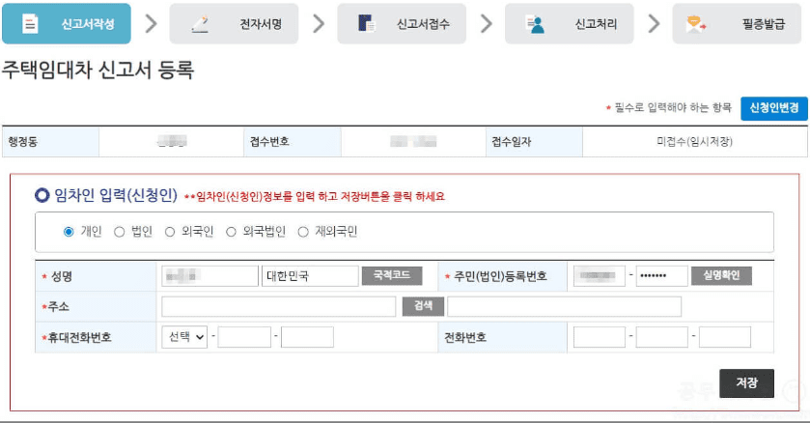The width and height of the screenshot is (810, 423).
Task: Click the detailed address field right of 검색
Action: coord(564,306)
